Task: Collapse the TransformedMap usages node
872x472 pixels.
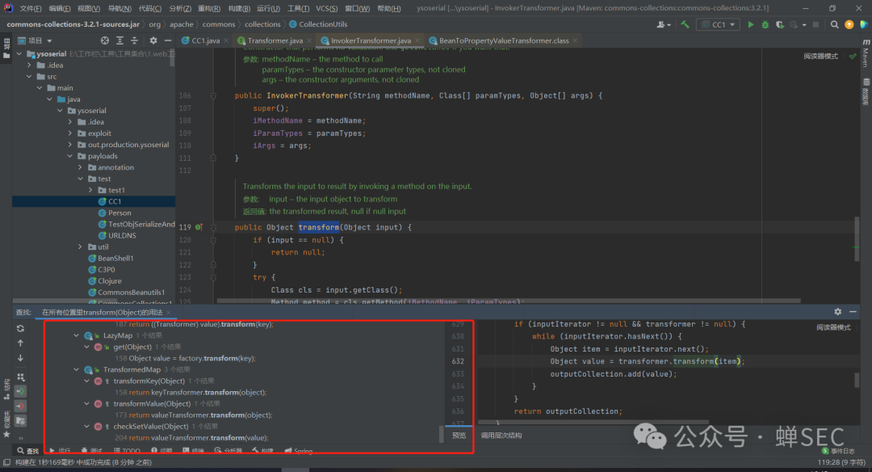Action: (76, 369)
